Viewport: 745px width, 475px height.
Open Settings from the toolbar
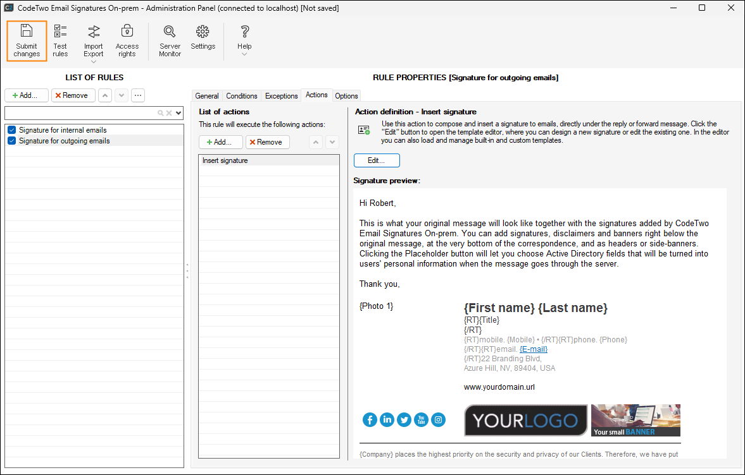[x=203, y=38]
